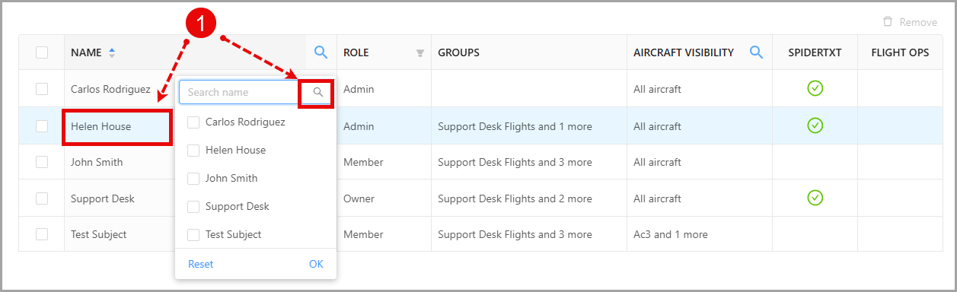Viewport: 957px width, 292px height.
Task: Sort the table by the Name arrows
Action: pos(112,52)
